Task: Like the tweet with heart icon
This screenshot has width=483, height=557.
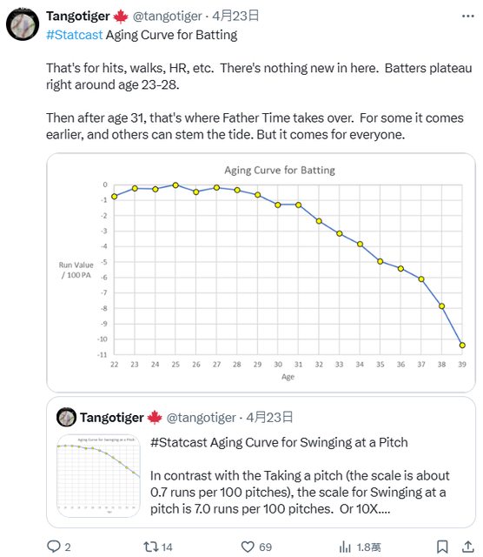Action: [x=248, y=547]
